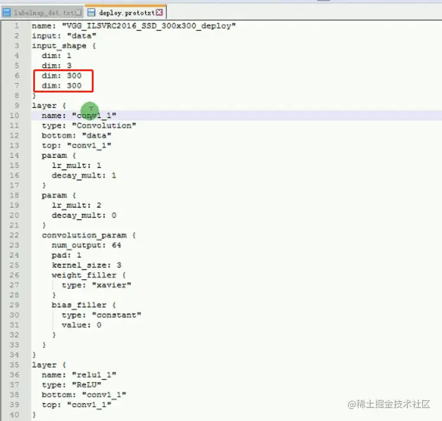Click "pad: 1" text
Image resolution: width=442 pixels, height=421 pixels.
point(66,255)
